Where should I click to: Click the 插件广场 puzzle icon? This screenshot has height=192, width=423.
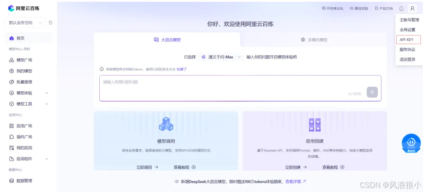tap(12, 137)
